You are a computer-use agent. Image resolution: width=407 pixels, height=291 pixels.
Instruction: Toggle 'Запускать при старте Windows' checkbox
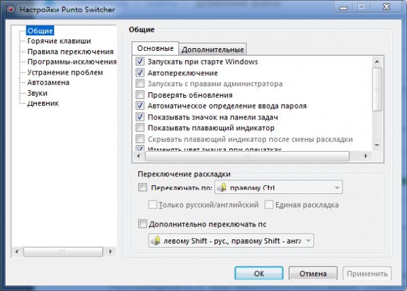click(x=140, y=62)
